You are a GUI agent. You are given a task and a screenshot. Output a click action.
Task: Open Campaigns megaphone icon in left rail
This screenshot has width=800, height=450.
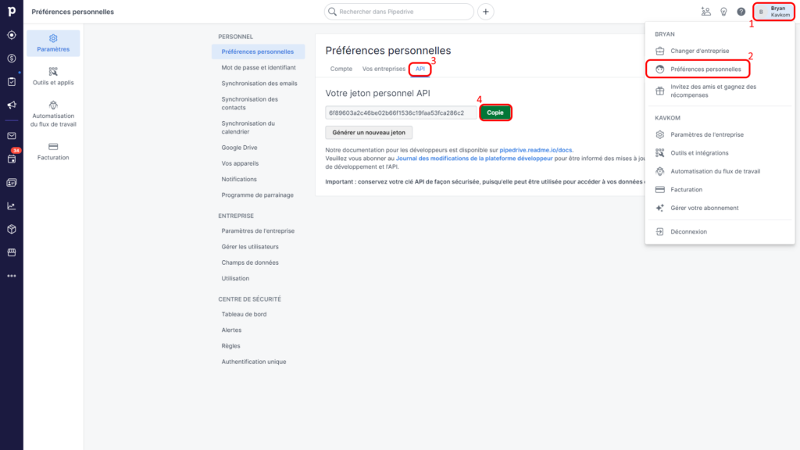(11, 105)
